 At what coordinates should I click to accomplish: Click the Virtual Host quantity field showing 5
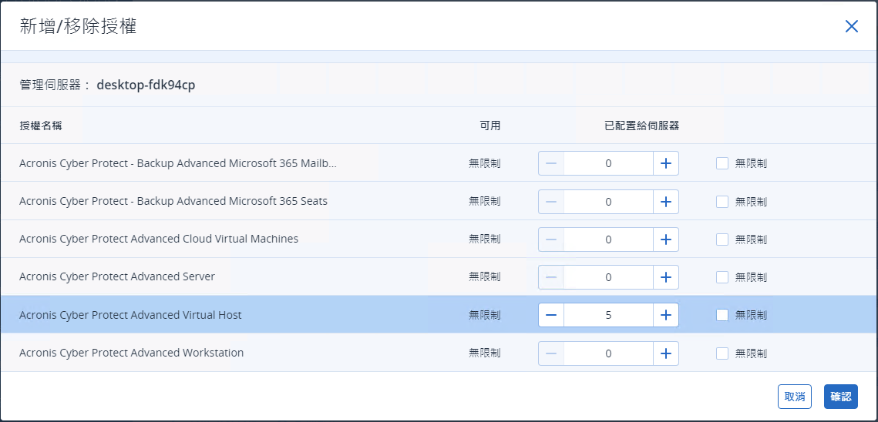point(609,315)
